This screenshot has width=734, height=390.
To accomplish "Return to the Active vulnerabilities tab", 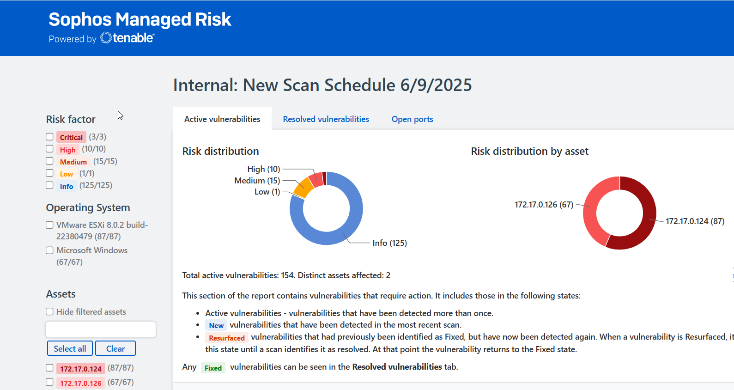I will click(222, 119).
